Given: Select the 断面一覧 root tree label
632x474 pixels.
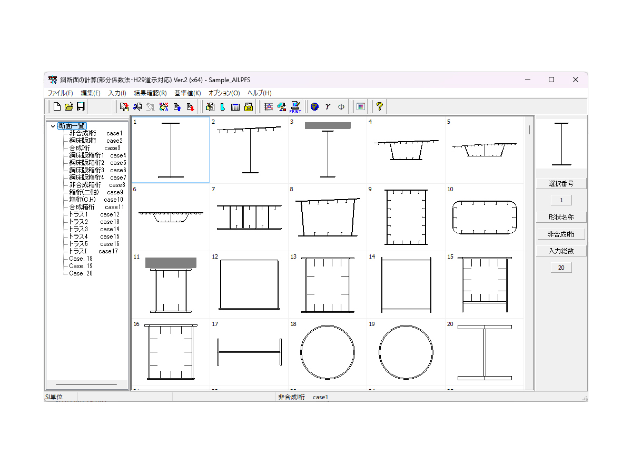Looking at the screenshot, I should 72,126.
